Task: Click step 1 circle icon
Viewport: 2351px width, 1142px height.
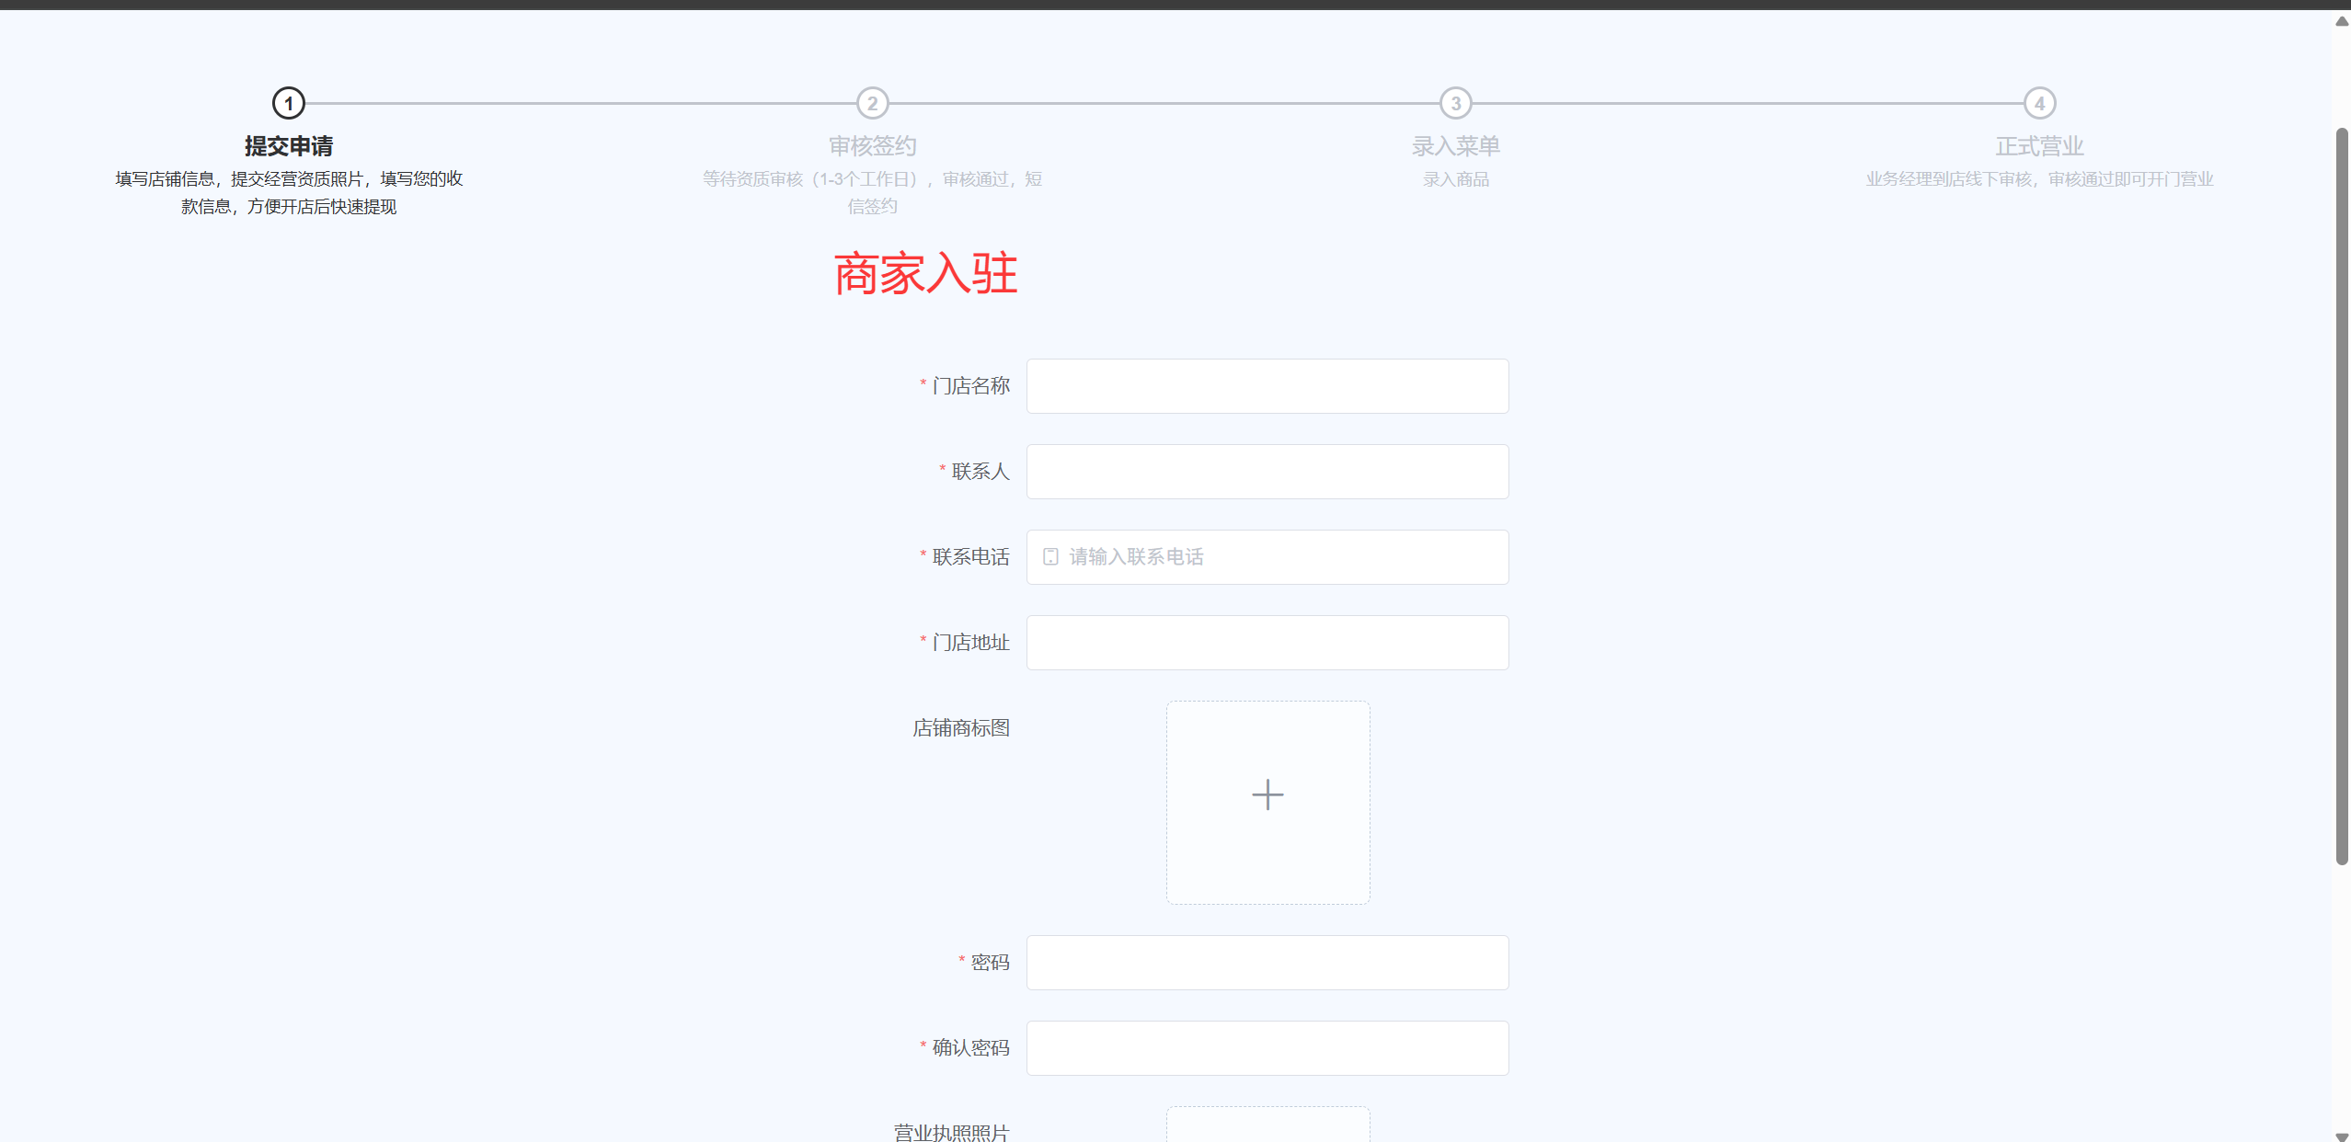Action: 289,103
